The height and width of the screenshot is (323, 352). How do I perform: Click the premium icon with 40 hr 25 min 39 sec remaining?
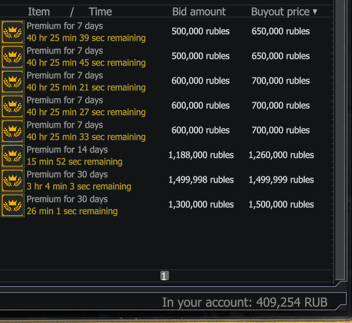(x=13, y=32)
